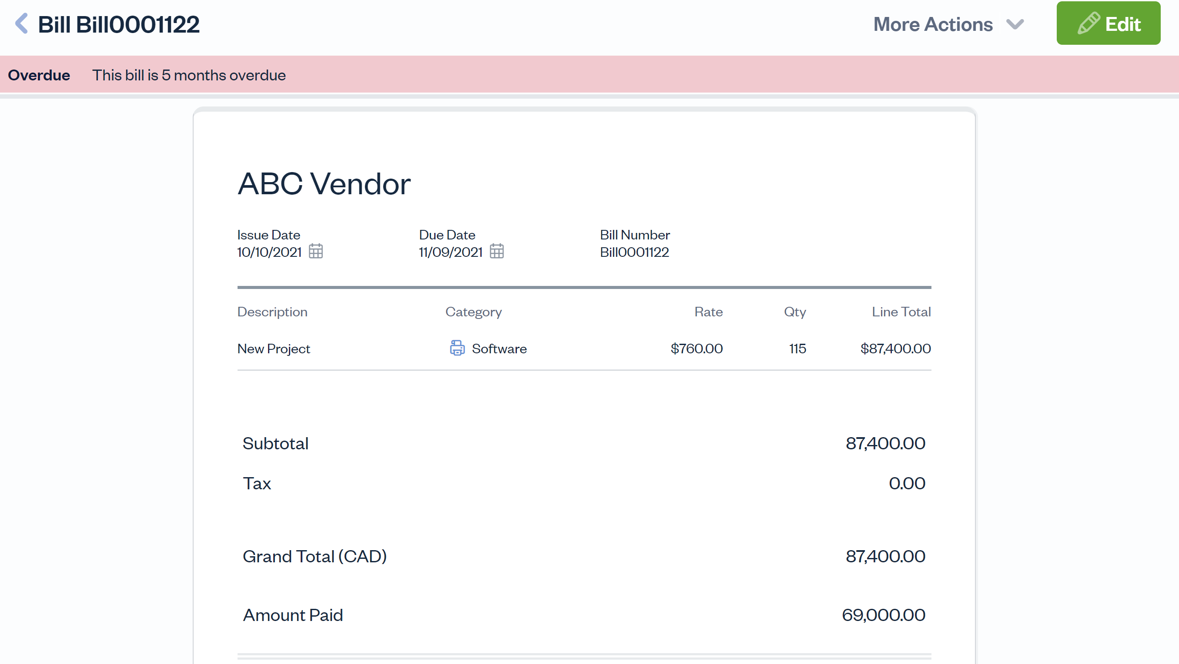The image size is (1179, 664).
Task: Click the Due Date label
Action: pos(447,235)
